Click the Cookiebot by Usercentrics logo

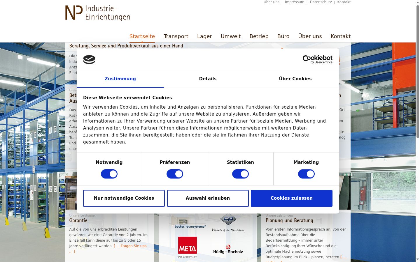coord(318,59)
